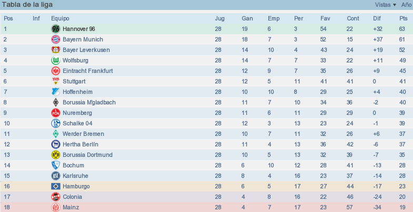
Task: Sort by the Gan wins column
Action: 247,18
